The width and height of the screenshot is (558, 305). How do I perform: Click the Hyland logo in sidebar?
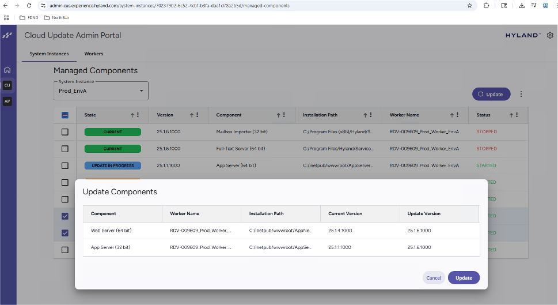(x=7, y=35)
